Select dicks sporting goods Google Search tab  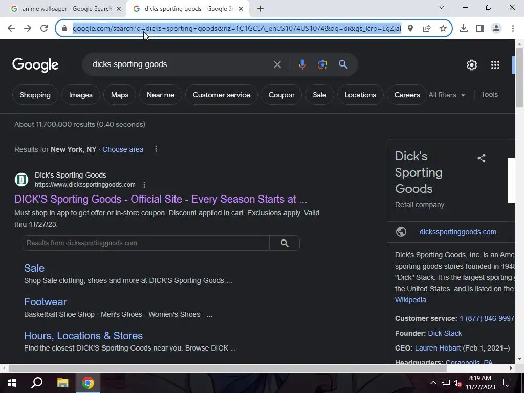click(188, 9)
